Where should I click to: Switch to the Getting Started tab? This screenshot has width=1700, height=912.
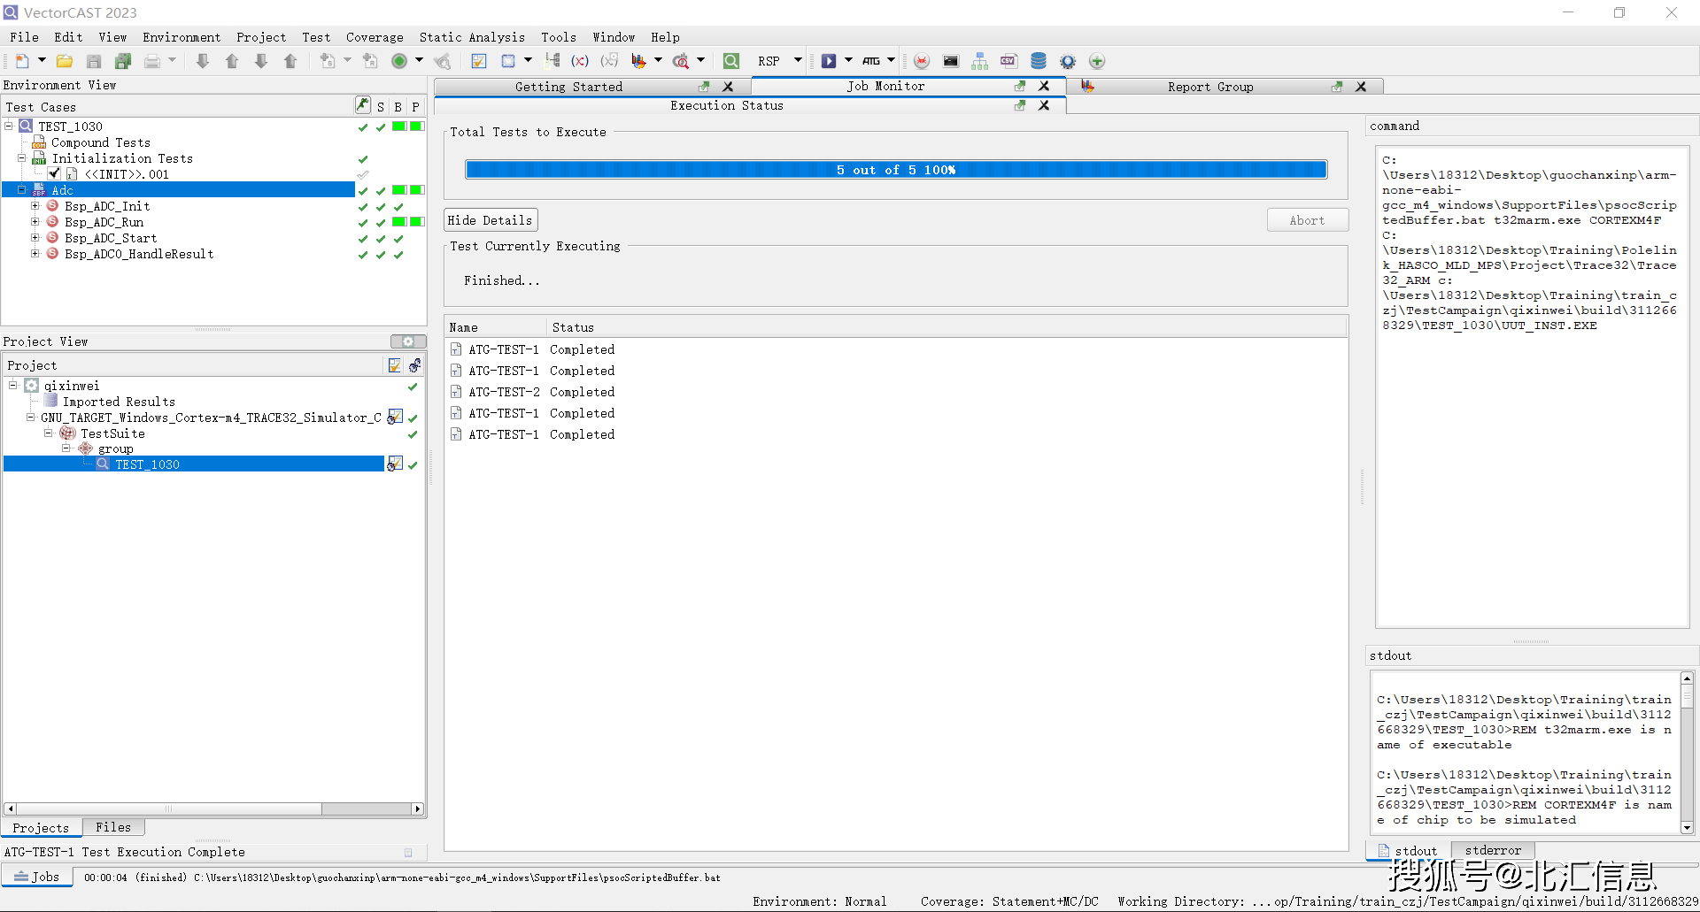[569, 87]
